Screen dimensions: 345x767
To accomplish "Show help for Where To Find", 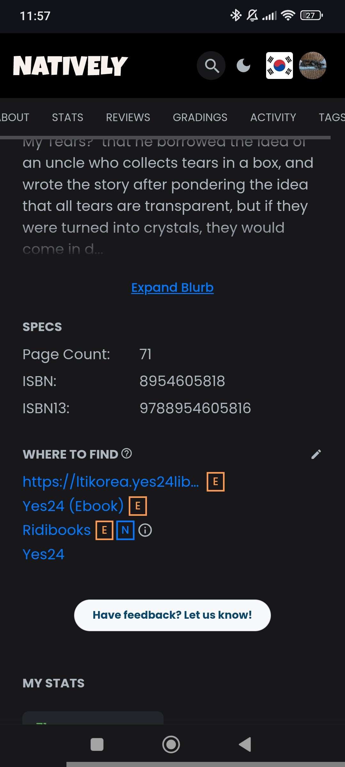I will tap(127, 453).
